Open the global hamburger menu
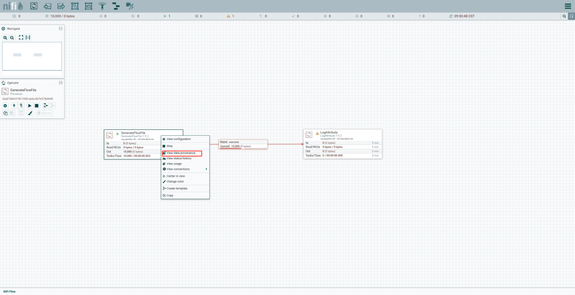The height and width of the screenshot is (295, 575). pos(568,6)
